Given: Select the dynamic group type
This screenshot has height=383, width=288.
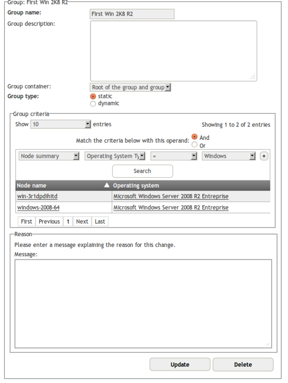Looking at the screenshot, I should tap(93, 103).
